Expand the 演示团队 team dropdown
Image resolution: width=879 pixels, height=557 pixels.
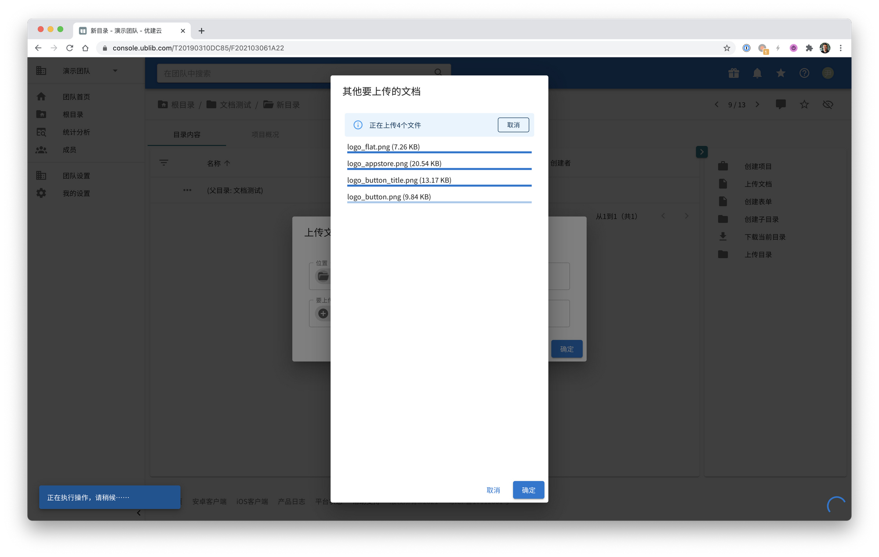(115, 71)
